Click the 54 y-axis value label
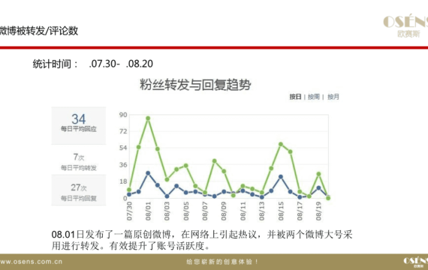The image size is (428, 270). [123, 148]
